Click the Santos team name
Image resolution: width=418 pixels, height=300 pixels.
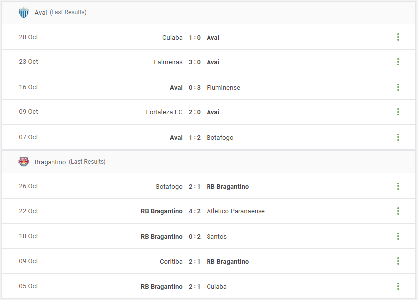coord(217,236)
